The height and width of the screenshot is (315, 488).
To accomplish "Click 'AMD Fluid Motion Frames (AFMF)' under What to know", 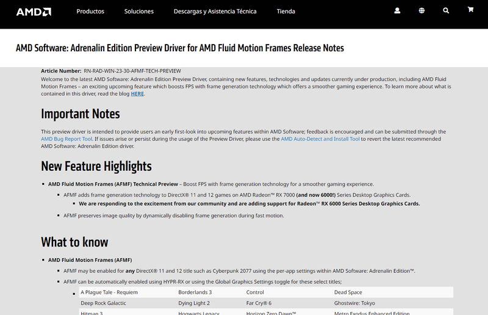I will (90, 260).
